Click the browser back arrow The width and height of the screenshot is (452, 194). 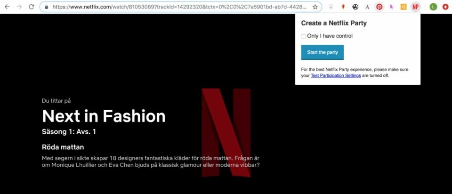pyautogui.click(x=7, y=7)
